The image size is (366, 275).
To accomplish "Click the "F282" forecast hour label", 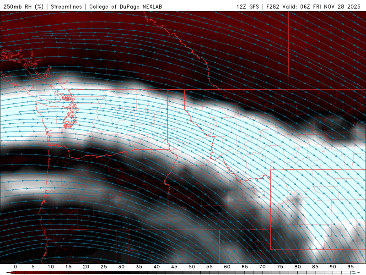I will [273, 6].
